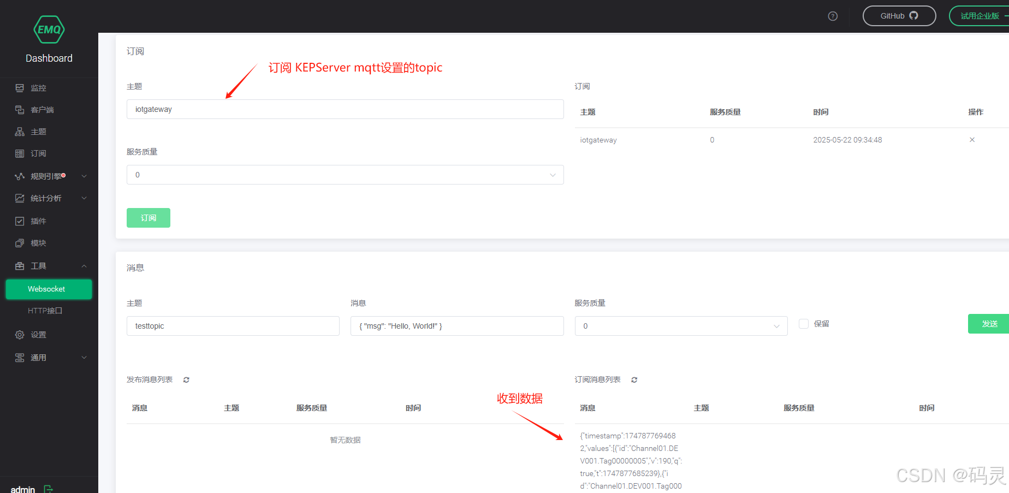Click the rule engine (规则引擎) icon
Image resolution: width=1009 pixels, height=493 pixels.
tap(20, 176)
